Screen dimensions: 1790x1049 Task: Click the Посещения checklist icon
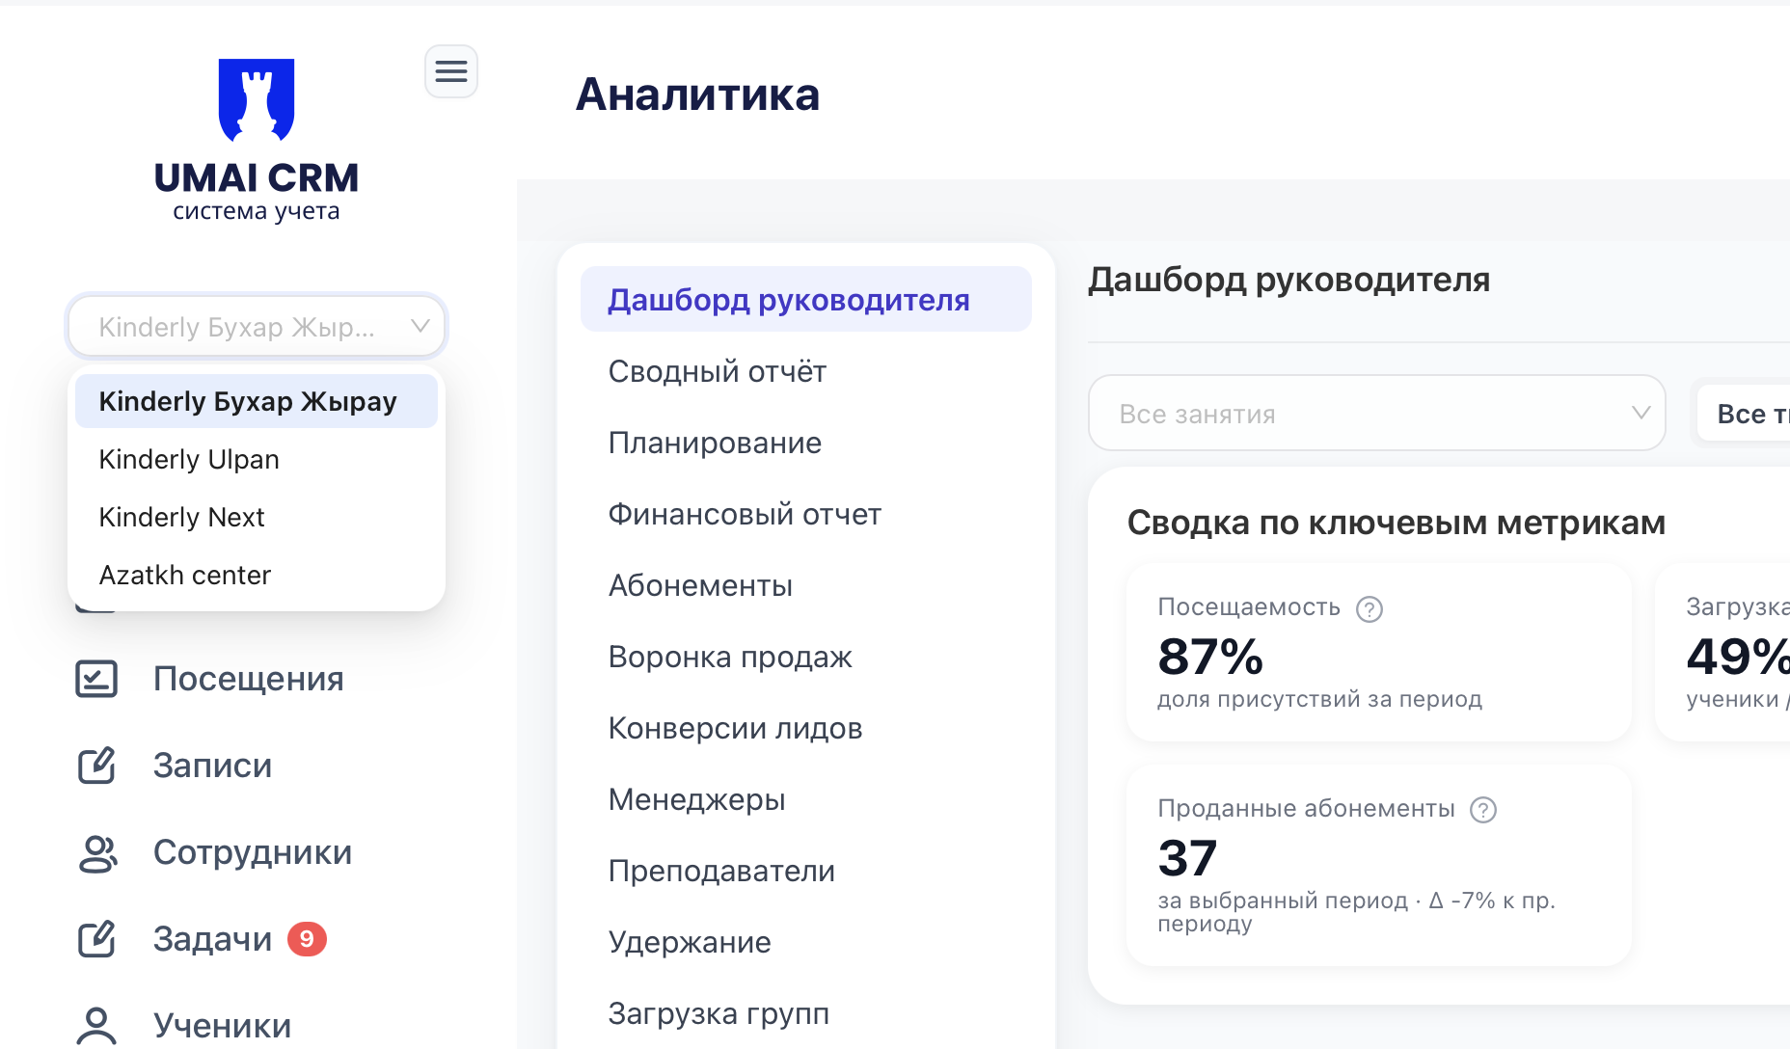coord(96,679)
